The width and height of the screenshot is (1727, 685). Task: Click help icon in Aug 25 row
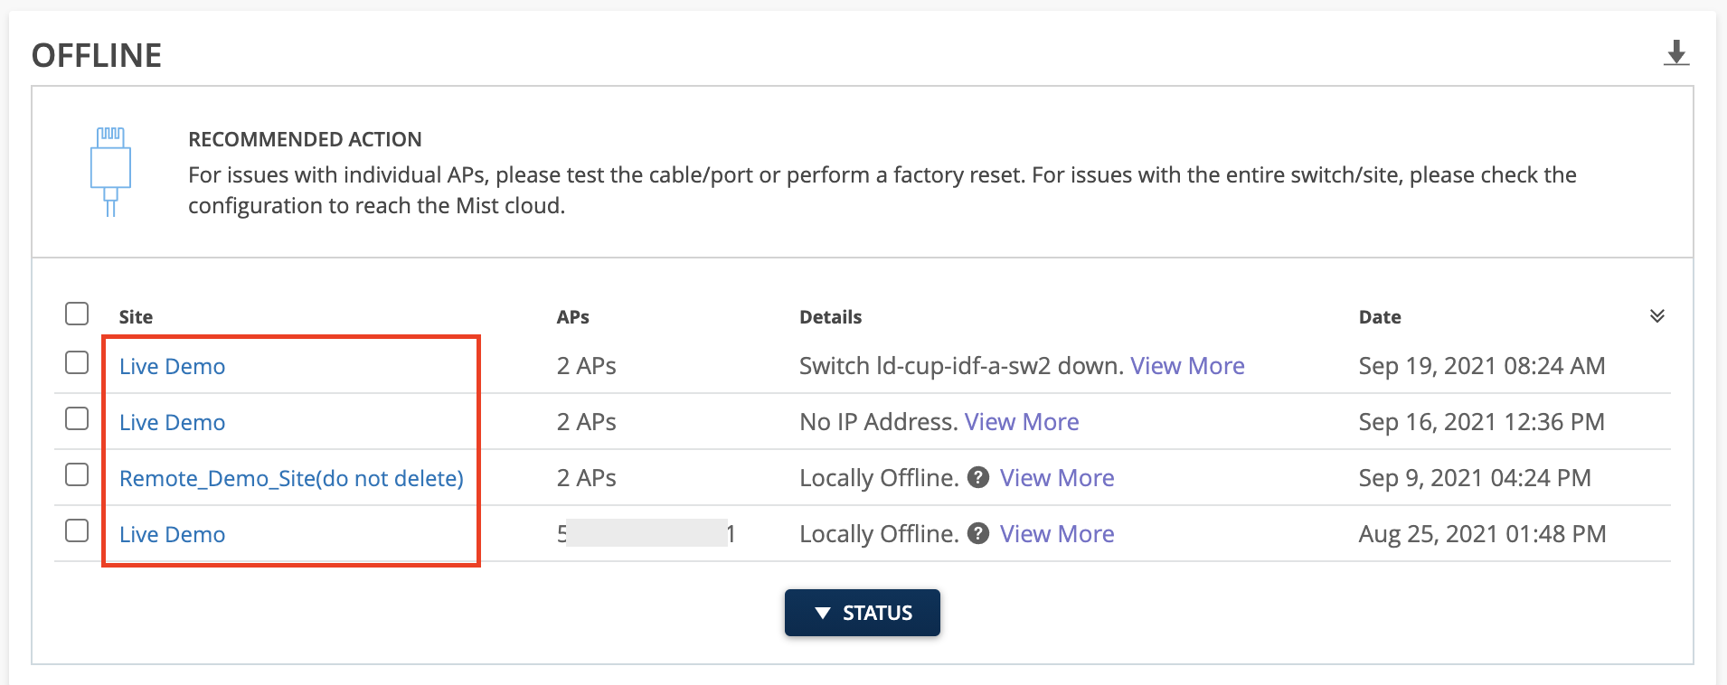point(977,533)
